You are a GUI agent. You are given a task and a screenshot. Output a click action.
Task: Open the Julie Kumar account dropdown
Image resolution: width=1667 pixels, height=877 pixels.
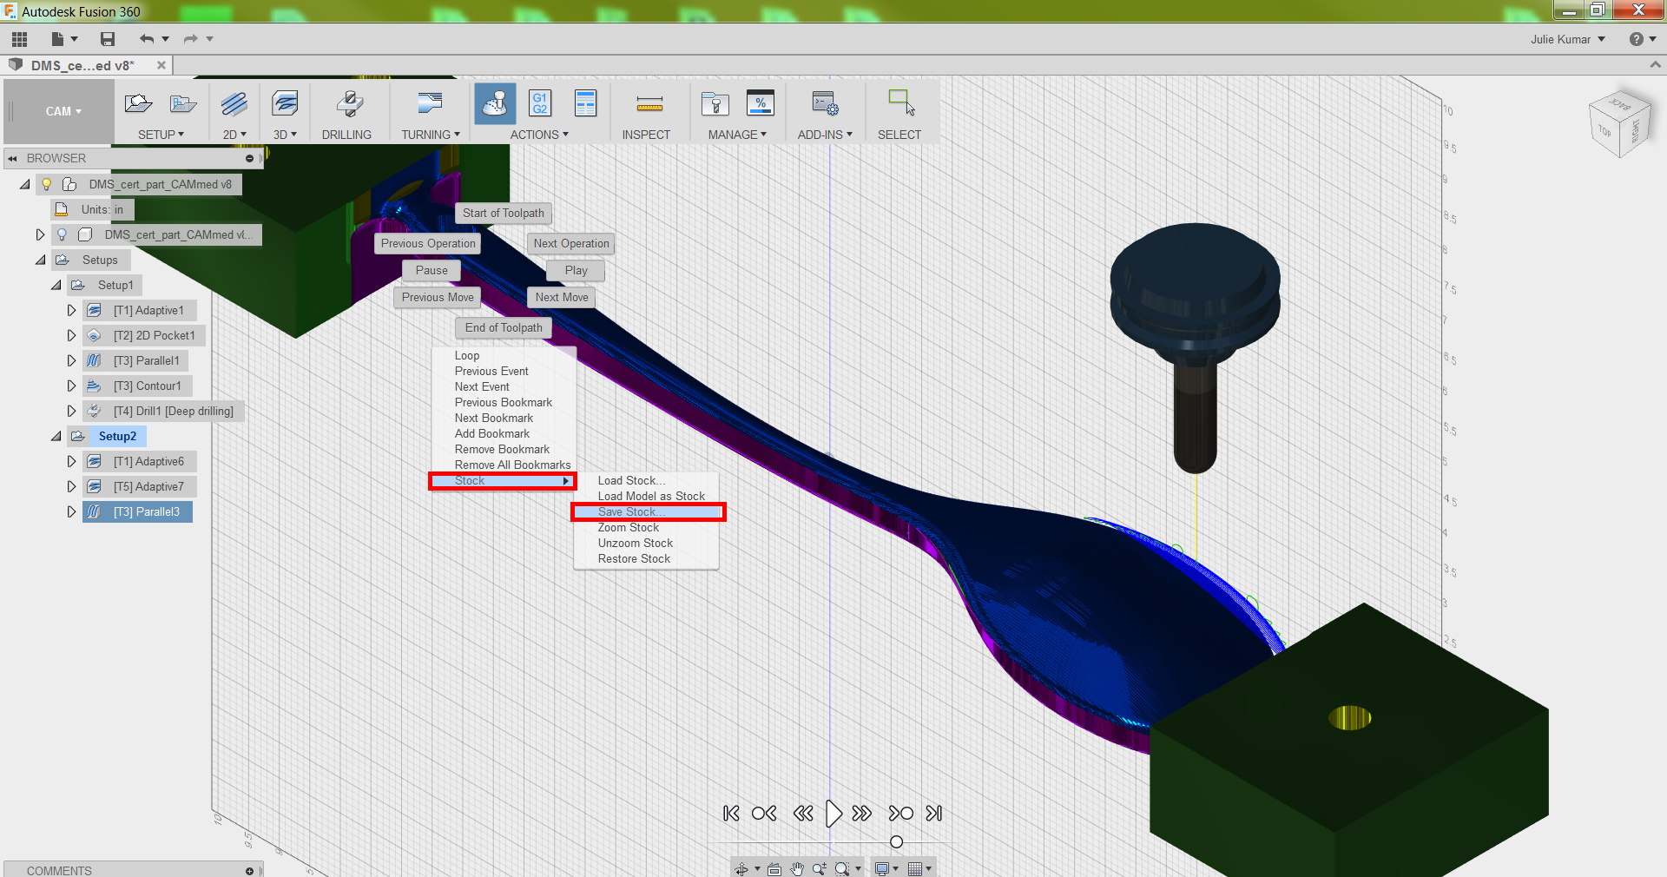click(x=1568, y=39)
